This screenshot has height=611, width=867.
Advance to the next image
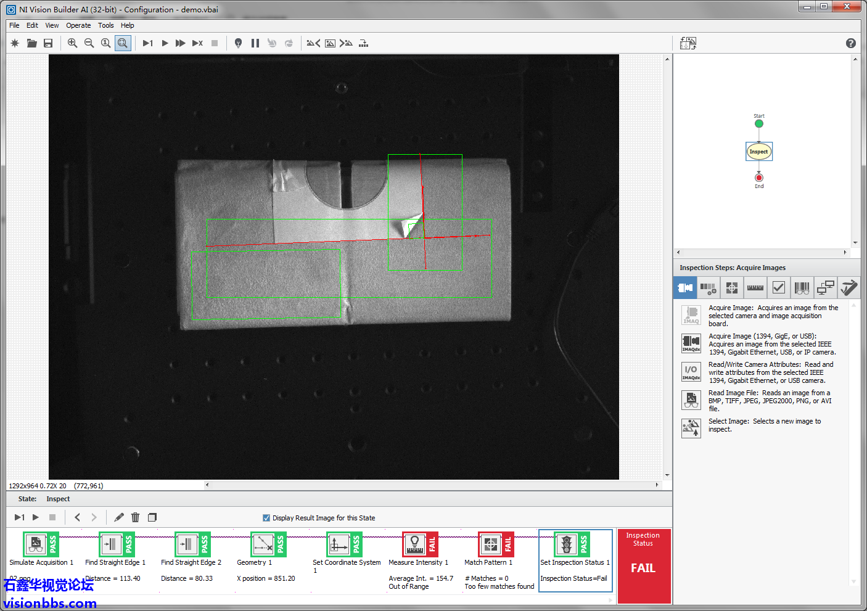[x=346, y=43]
